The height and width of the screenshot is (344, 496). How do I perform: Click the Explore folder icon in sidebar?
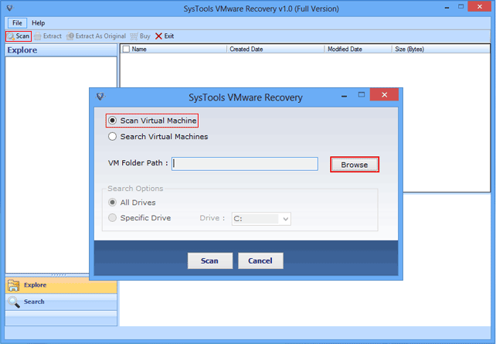(x=14, y=285)
